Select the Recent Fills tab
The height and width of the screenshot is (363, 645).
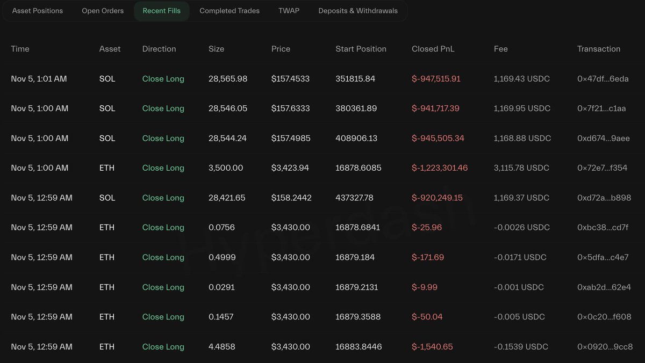point(161,11)
